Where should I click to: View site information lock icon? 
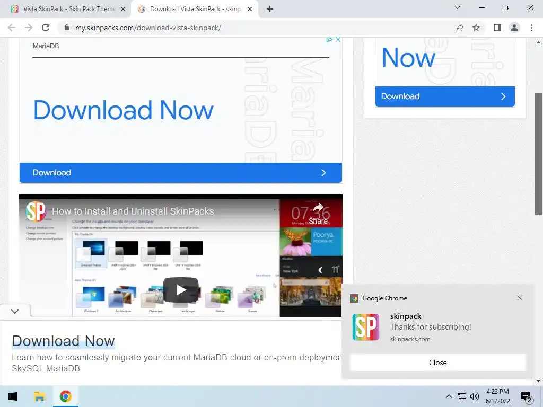67,28
